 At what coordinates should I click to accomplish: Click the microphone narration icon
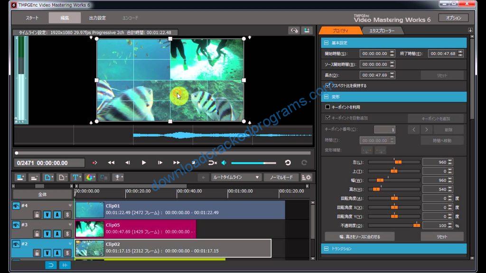coord(118,177)
